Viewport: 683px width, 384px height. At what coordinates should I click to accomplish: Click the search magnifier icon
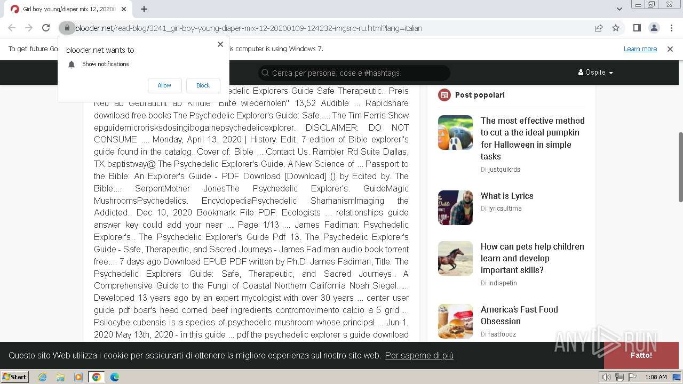click(265, 73)
